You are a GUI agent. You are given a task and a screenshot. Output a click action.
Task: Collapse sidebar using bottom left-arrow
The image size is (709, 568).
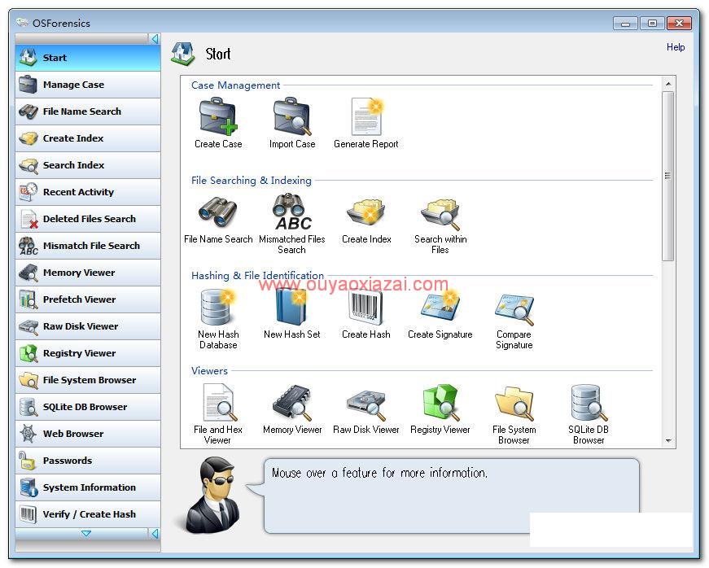click(x=155, y=534)
